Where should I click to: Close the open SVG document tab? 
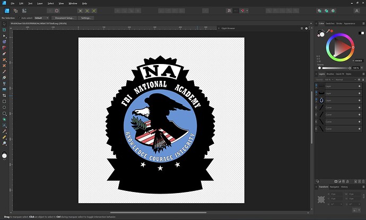point(311,23)
